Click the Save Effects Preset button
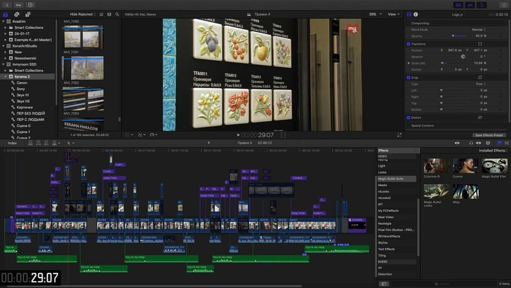 click(x=488, y=135)
